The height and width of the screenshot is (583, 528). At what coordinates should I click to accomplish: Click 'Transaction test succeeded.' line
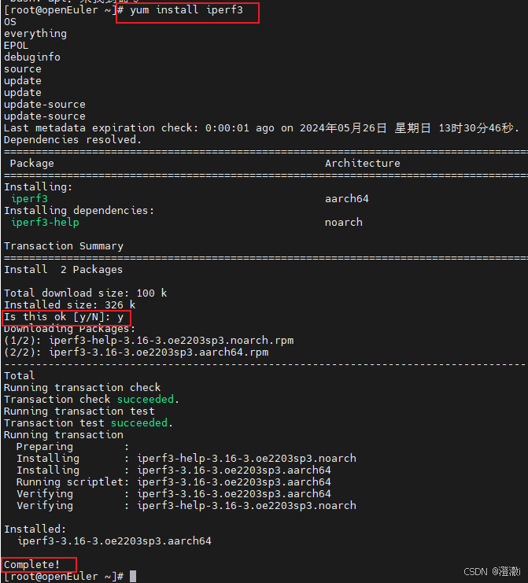click(88, 423)
